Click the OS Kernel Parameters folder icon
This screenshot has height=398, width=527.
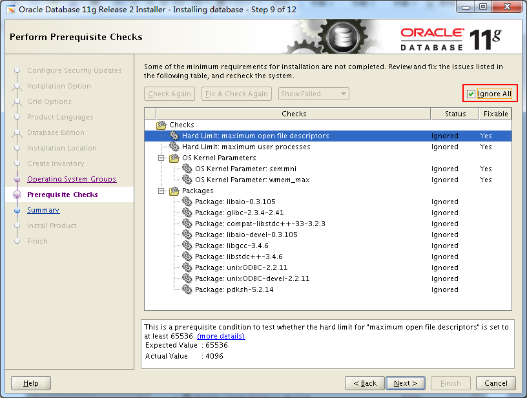pos(174,158)
